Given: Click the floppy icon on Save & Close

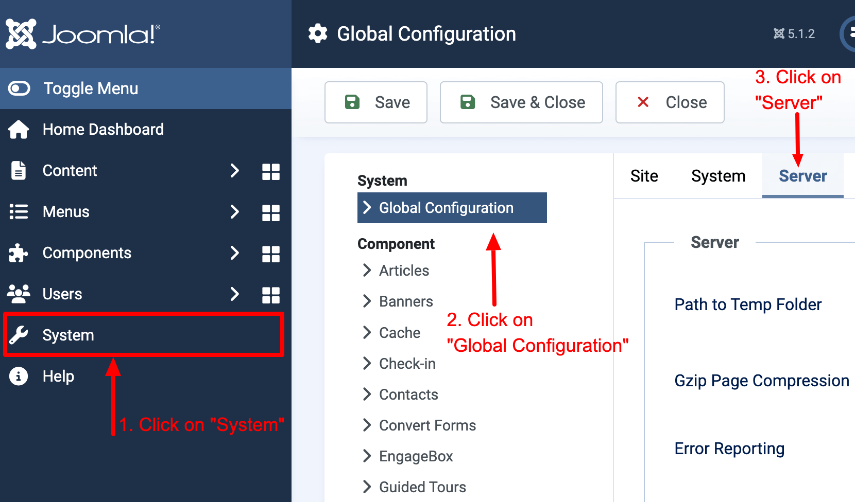Looking at the screenshot, I should pos(468,102).
